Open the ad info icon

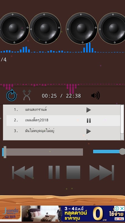point(117,209)
